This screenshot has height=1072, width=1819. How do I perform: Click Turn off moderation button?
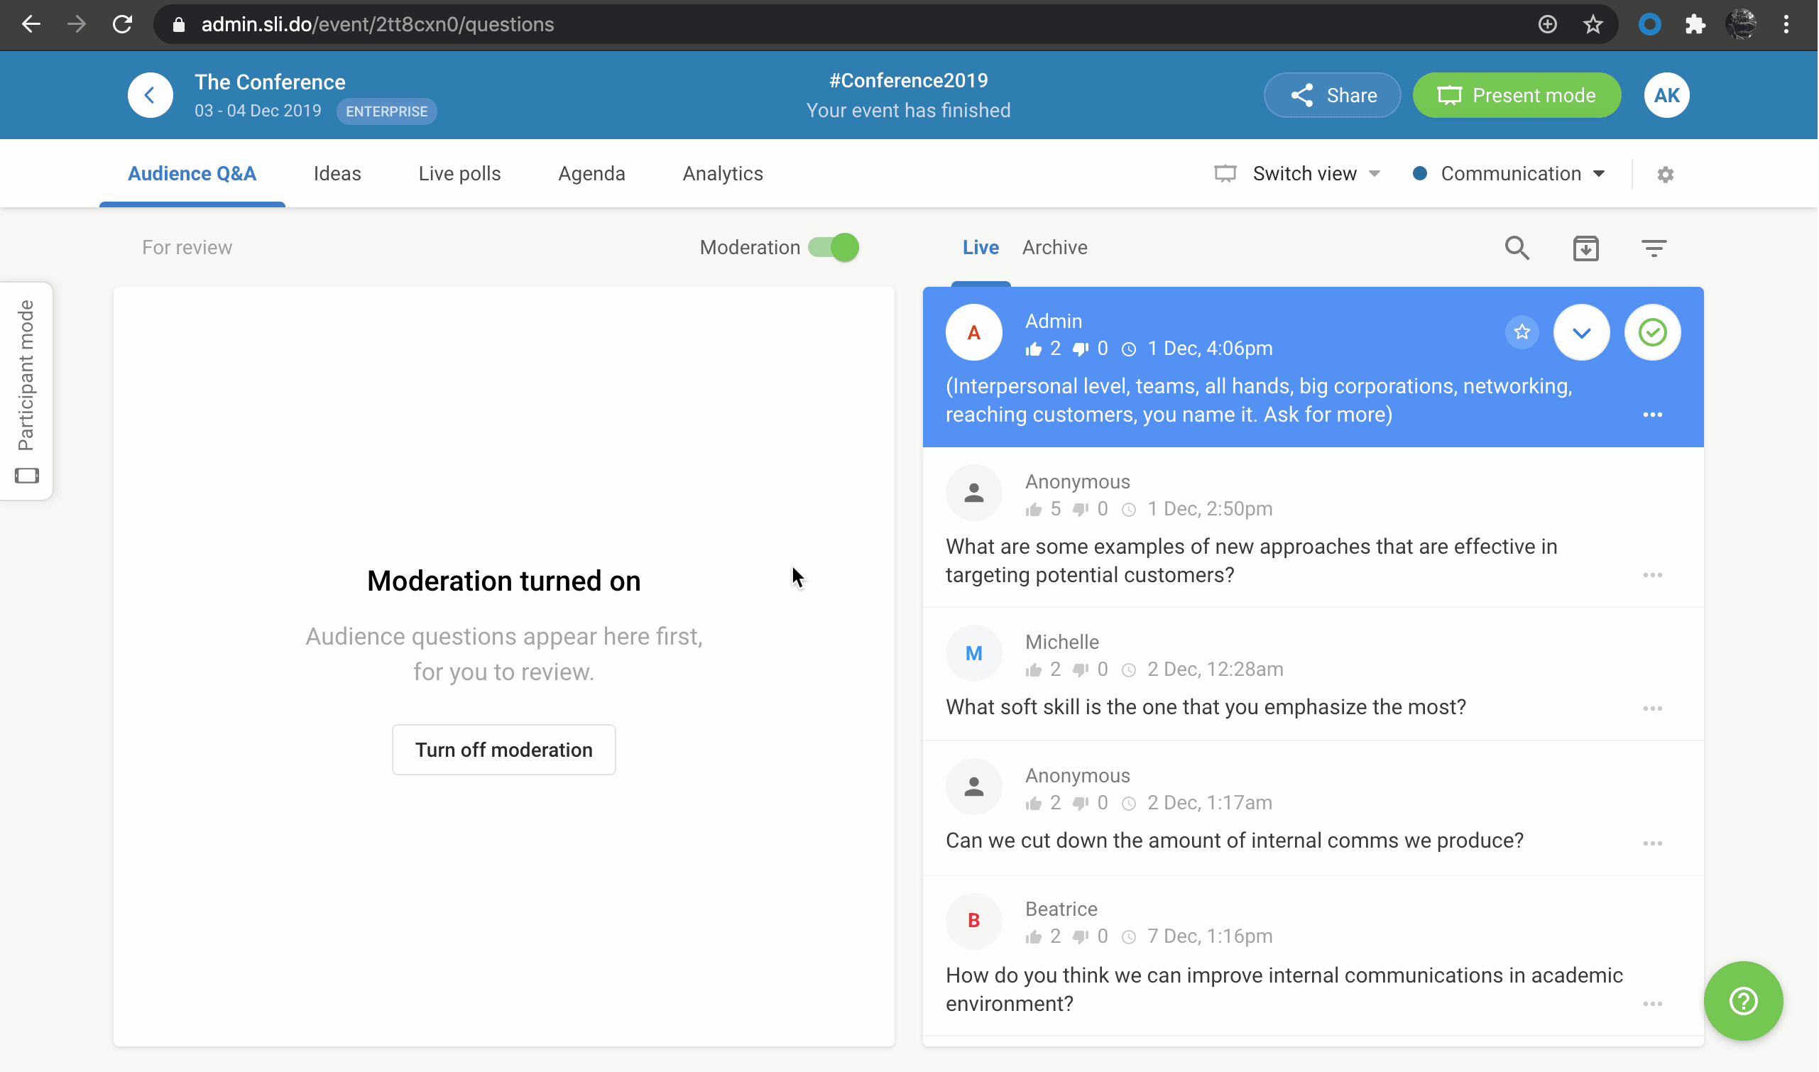click(x=504, y=750)
